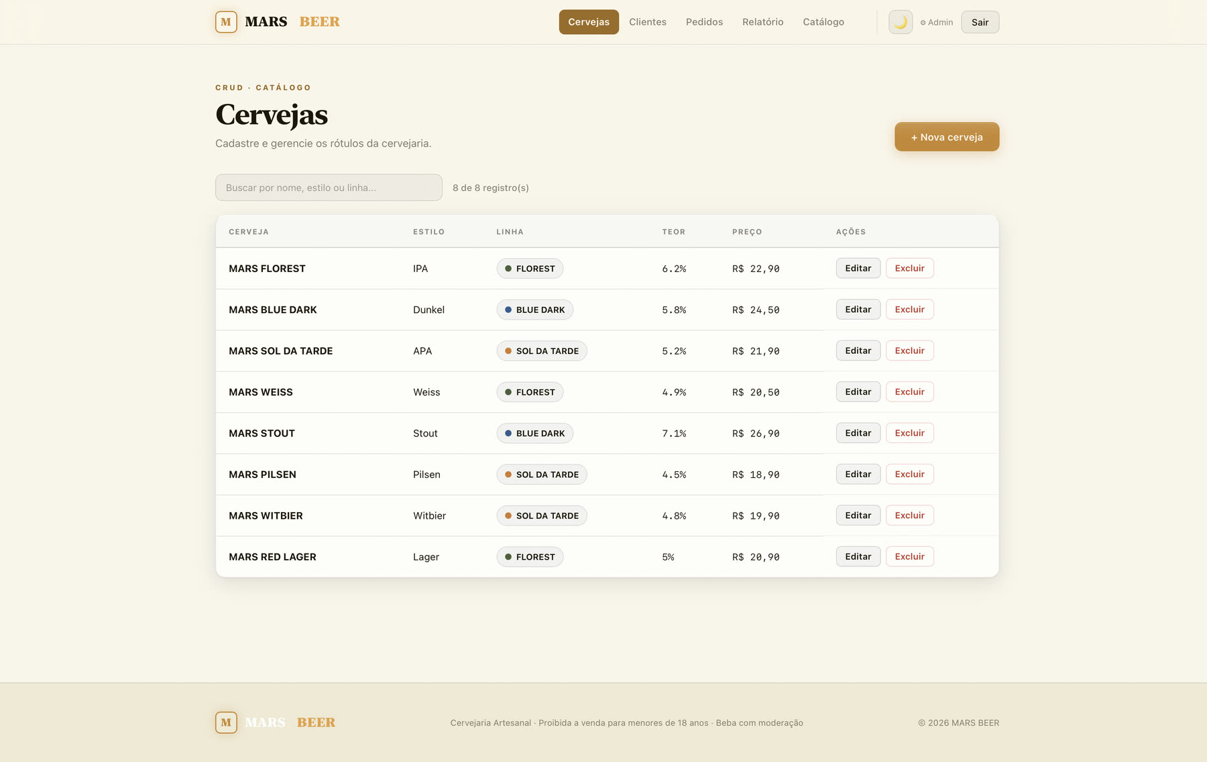Select the price R$ 26,90

click(756, 434)
